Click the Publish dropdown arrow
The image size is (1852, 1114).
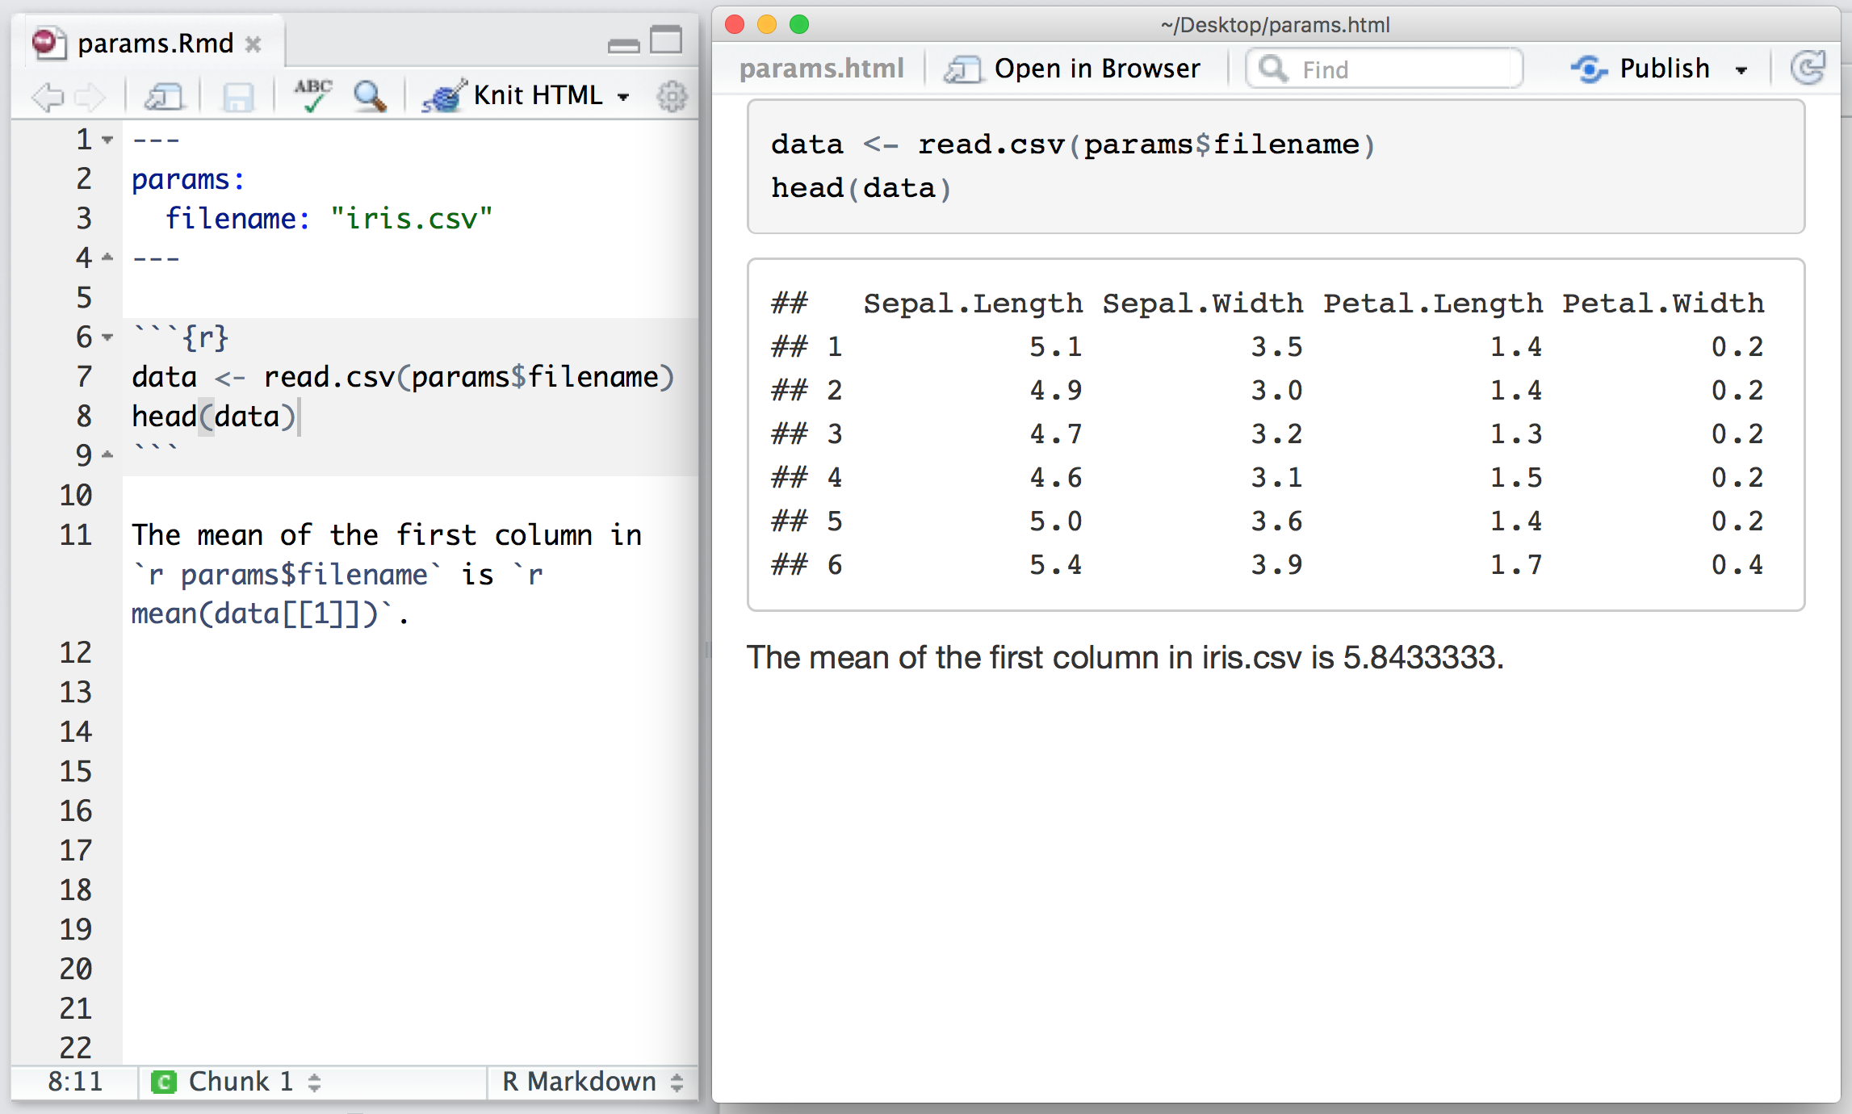pyautogui.click(x=1744, y=70)
